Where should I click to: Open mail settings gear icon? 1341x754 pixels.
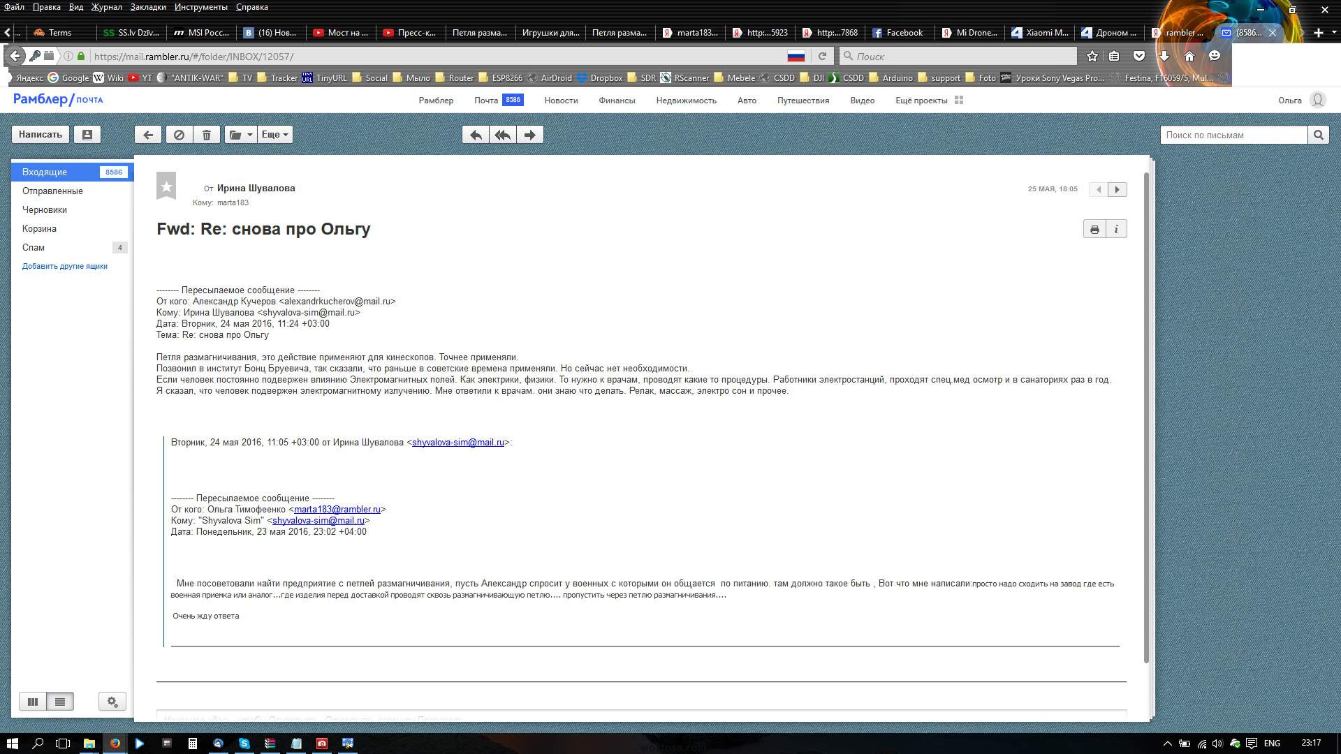pyautogui.click(x=112, y=702)
